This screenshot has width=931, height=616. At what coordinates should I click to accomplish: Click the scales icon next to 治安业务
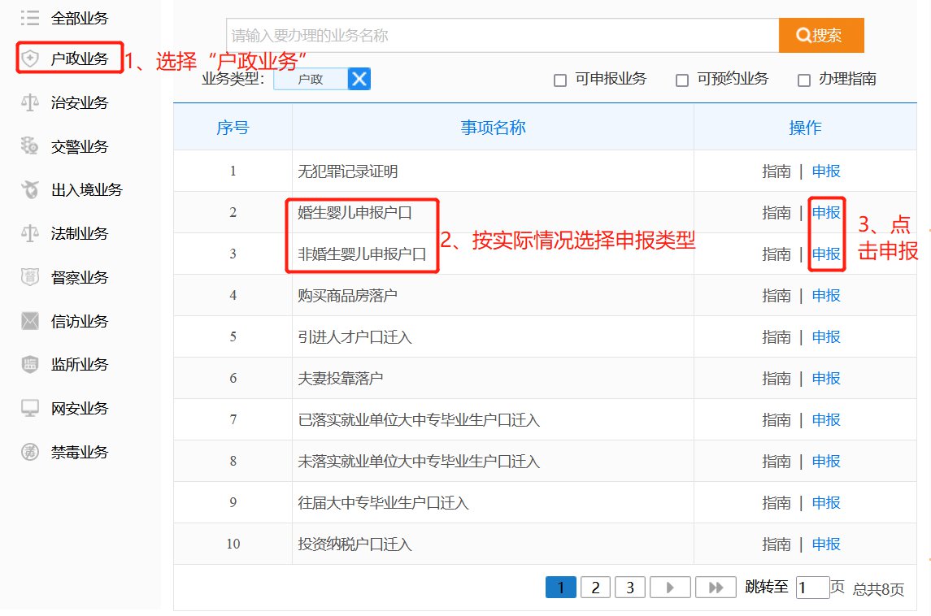30,102
